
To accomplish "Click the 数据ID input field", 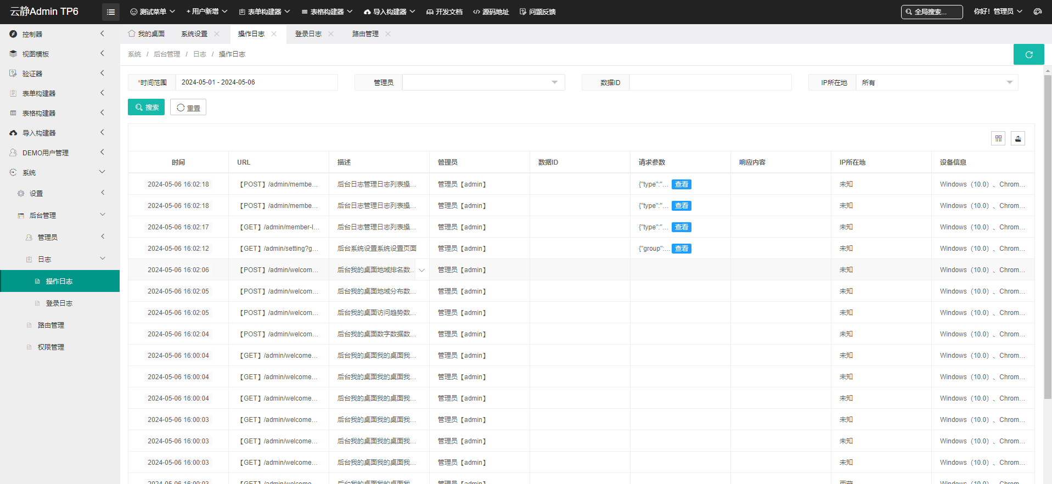I will [710, 82].
